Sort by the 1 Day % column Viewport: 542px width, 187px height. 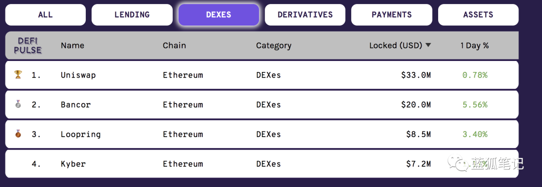[474, 45]
